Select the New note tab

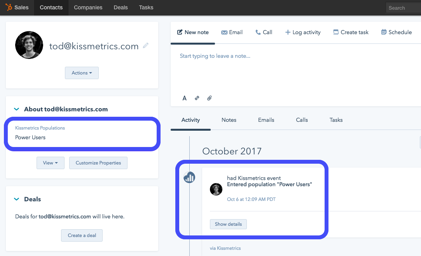193,33
